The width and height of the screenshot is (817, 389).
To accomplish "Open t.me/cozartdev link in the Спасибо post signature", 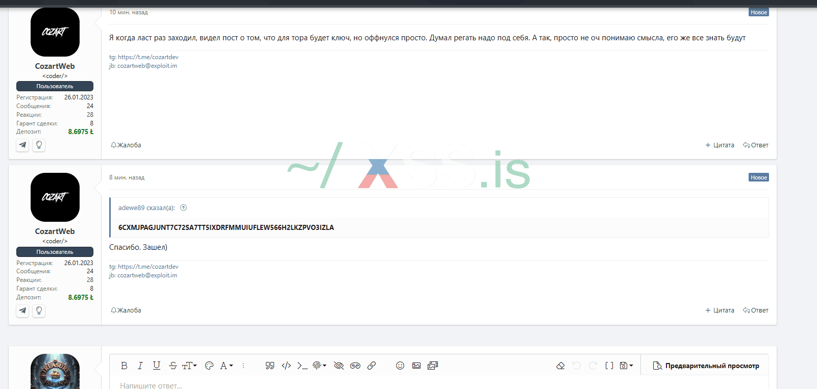I will [148, 267].
